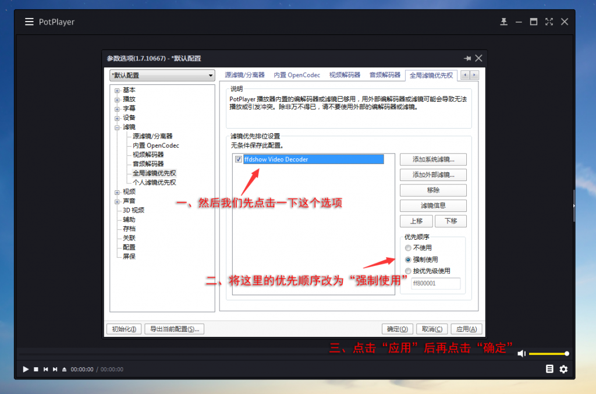
Task: Click the PotPlayer side panel handle
Action: click(x=574, y=205)
